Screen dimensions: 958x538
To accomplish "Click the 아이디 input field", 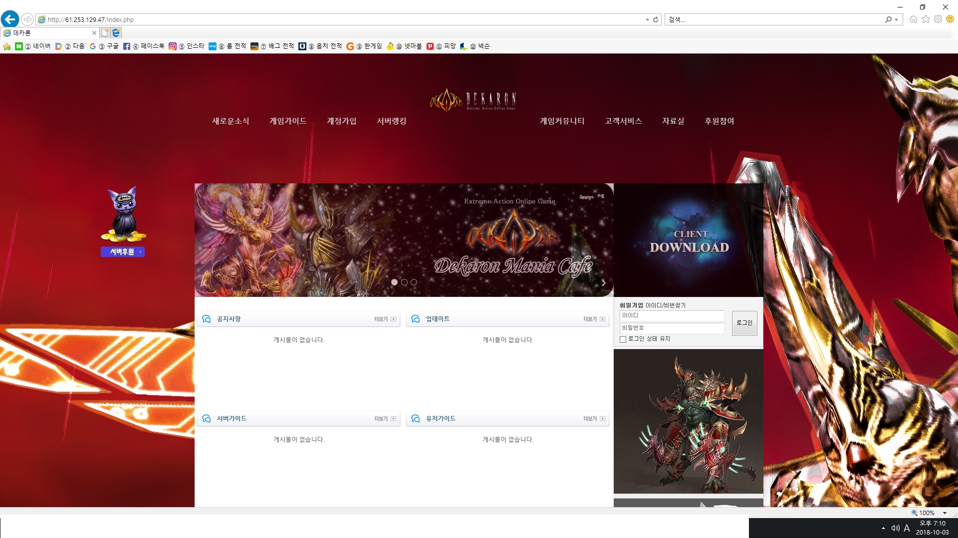I will (x=672, y=316).
